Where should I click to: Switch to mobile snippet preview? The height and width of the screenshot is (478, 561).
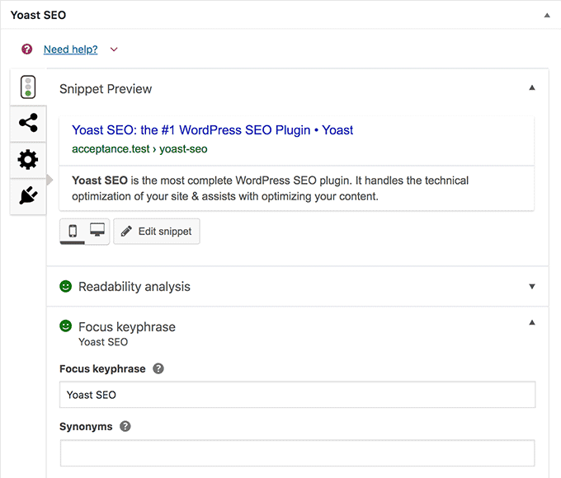coord(73,231)
